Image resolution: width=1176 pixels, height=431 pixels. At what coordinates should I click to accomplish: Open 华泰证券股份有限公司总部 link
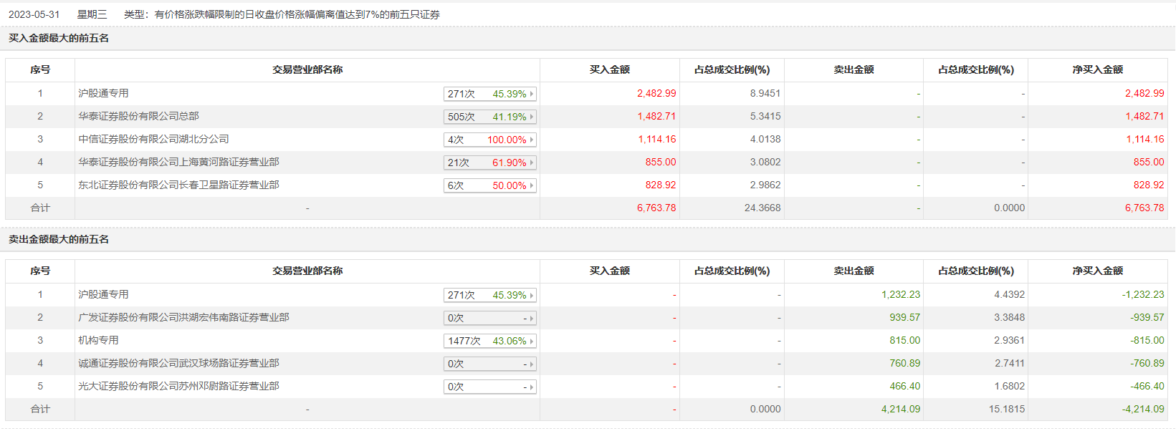coord(138,117)
